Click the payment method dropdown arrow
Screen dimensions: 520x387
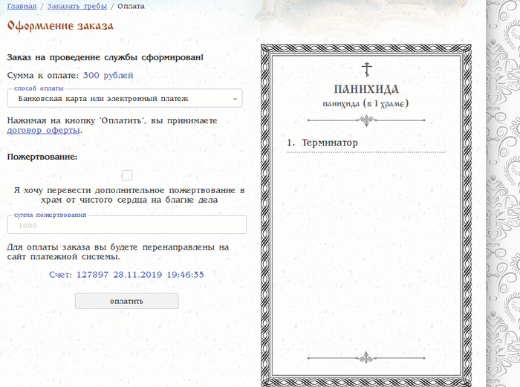point(235,98)
